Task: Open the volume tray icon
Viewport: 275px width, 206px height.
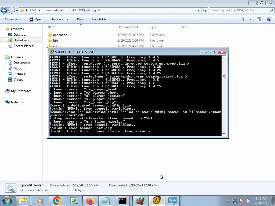Action: pyautogui.click(x=248, y=201)
